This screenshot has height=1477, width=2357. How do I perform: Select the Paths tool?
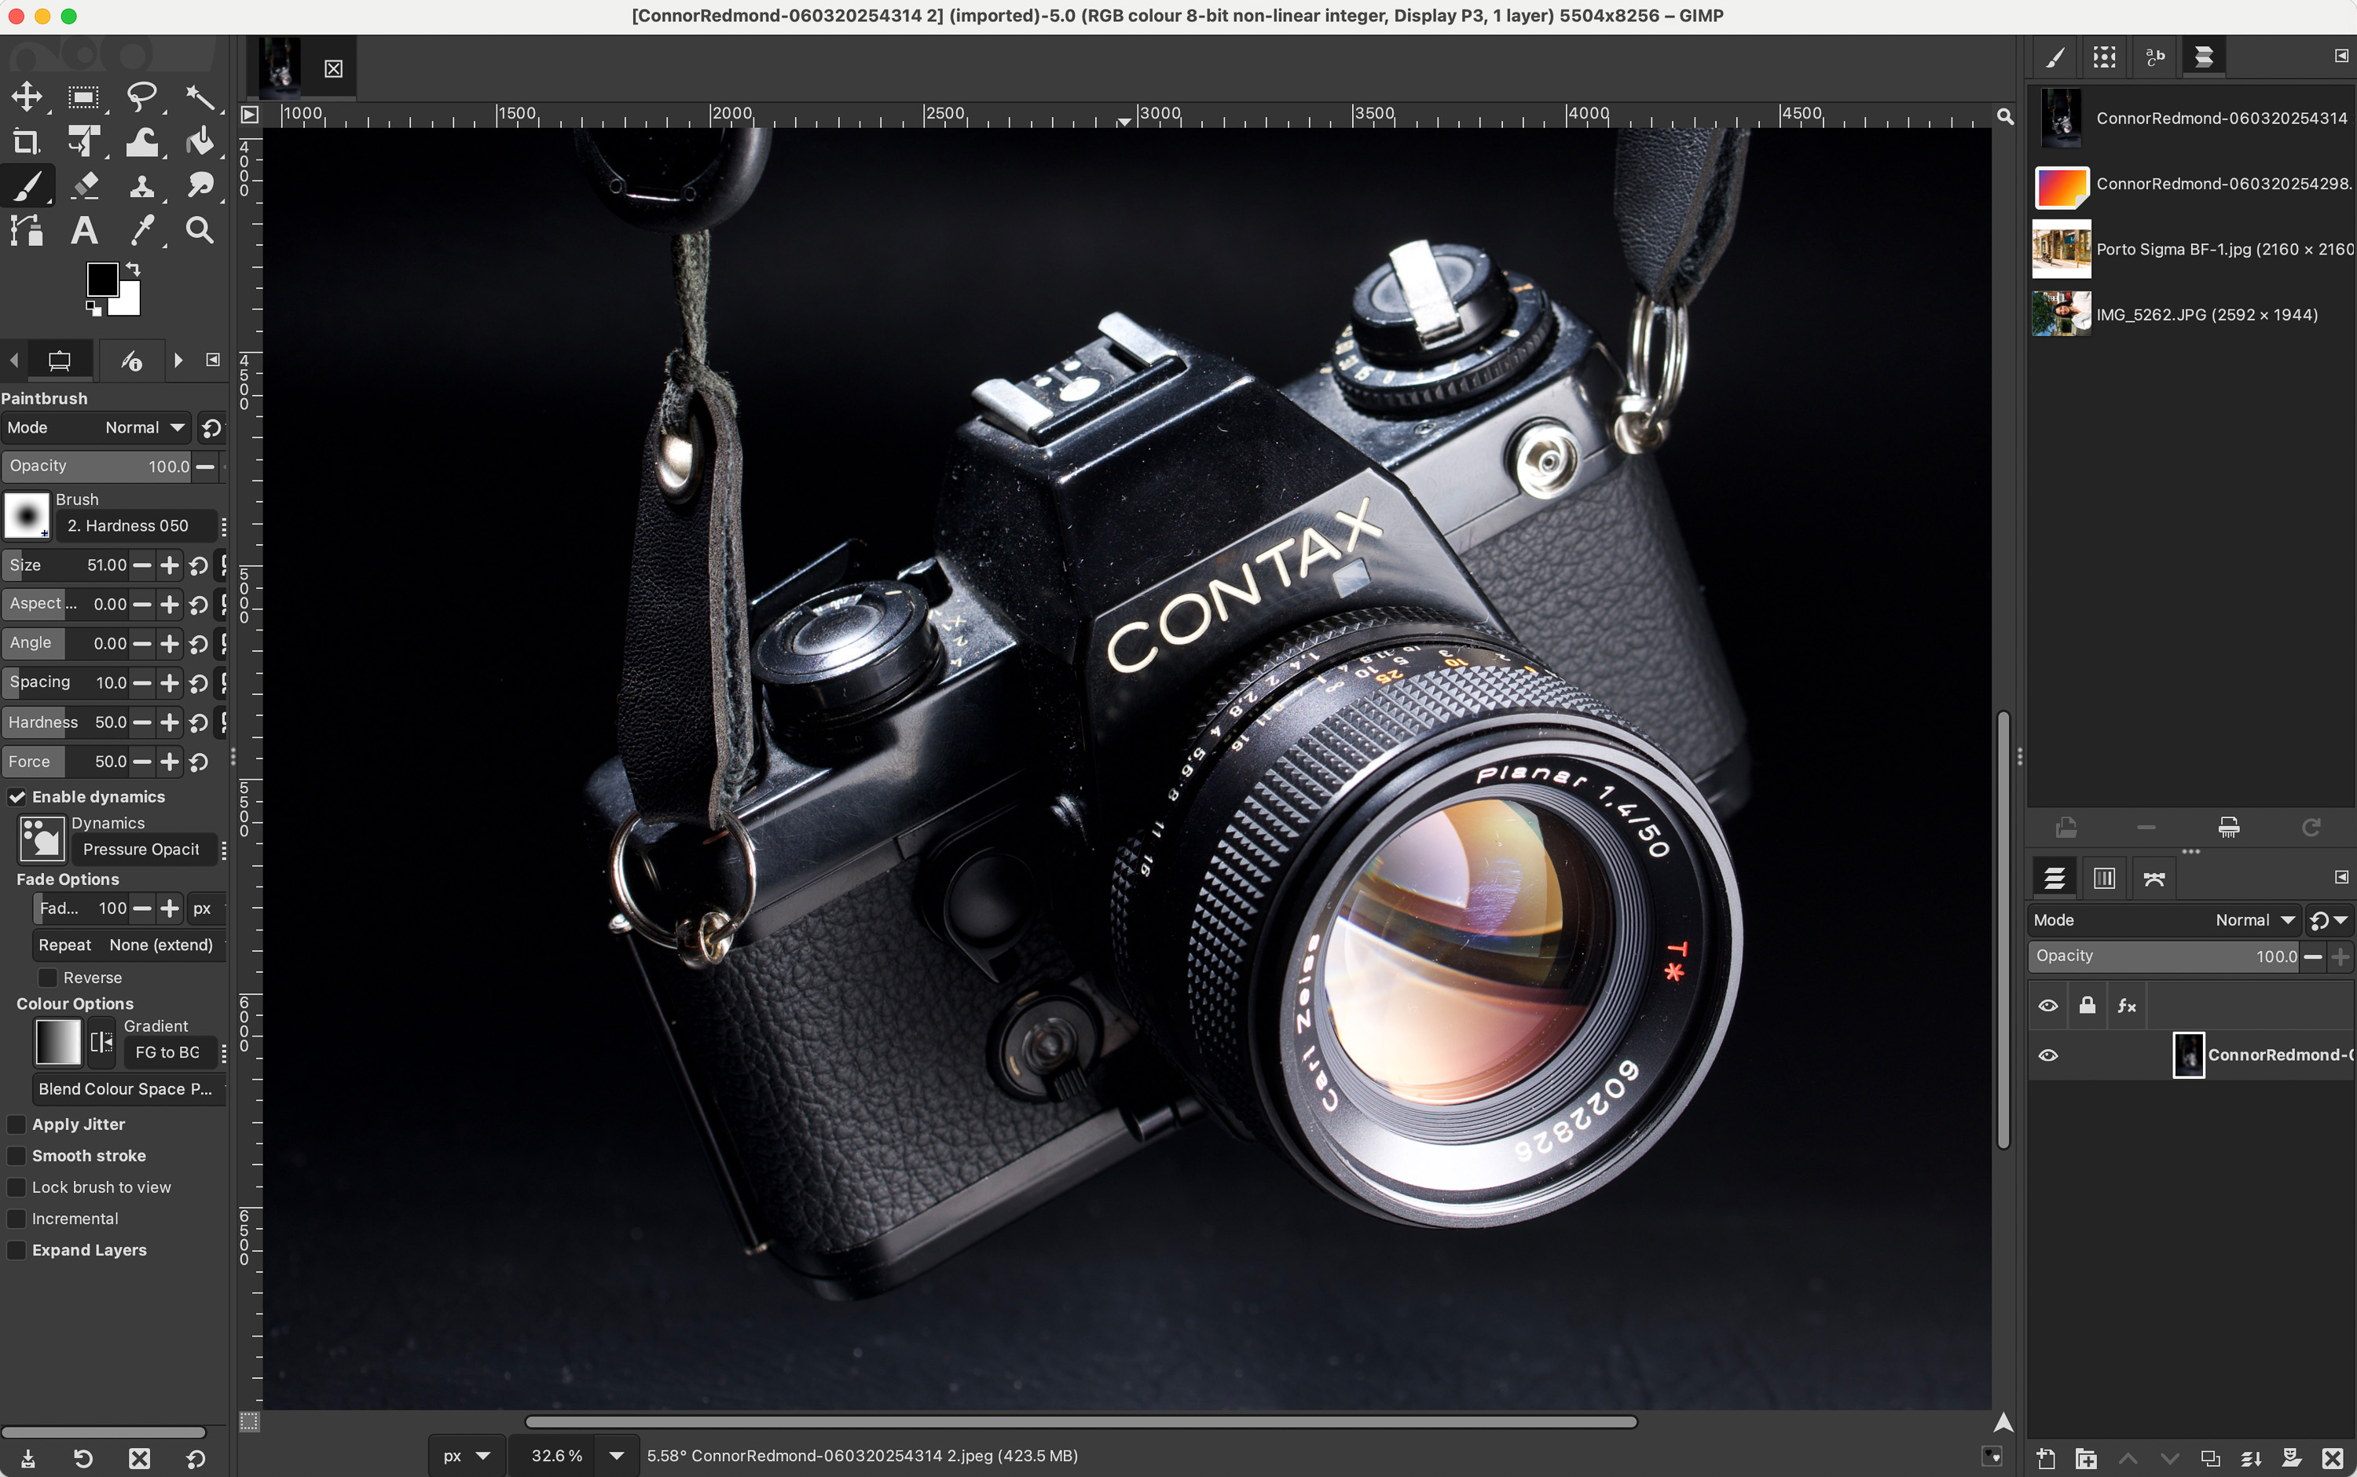(x=27, y=231)
